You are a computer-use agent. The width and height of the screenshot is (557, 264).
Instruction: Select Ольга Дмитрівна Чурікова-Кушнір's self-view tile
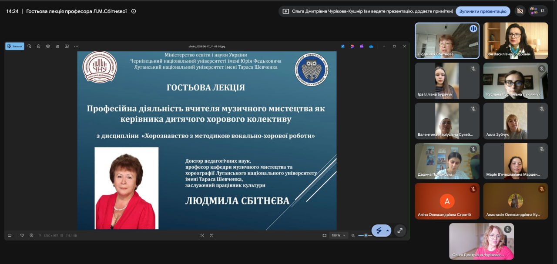[x=481, y=241]
